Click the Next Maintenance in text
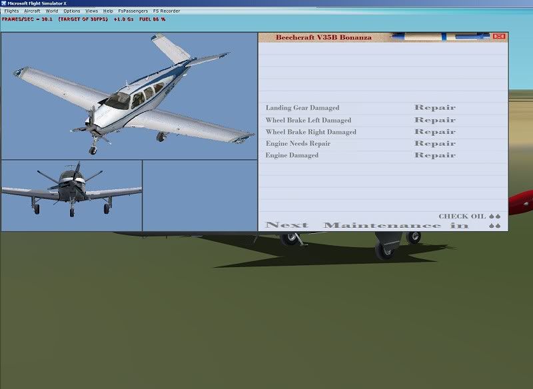 pos(367,225)
